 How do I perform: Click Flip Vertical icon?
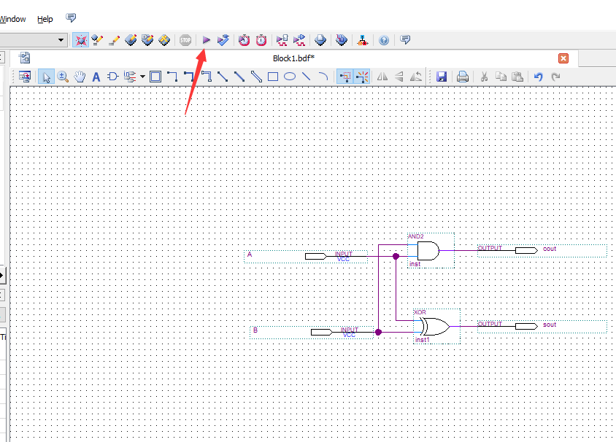click(x=399, y=77)
